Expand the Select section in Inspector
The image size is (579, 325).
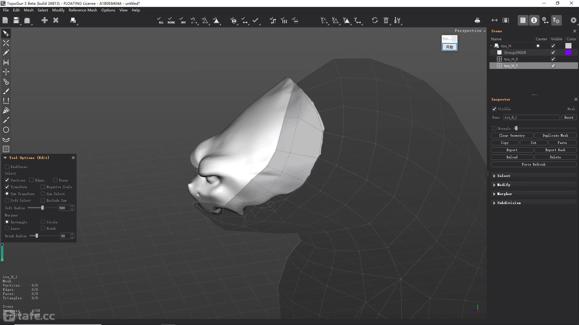click(494, 176)
